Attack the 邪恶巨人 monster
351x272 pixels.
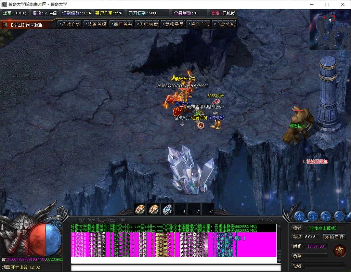[x=299, y=125]
